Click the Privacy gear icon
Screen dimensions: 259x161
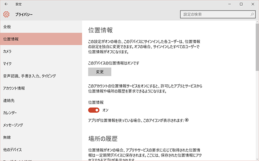pyautogui.click(x=6, y=14)
